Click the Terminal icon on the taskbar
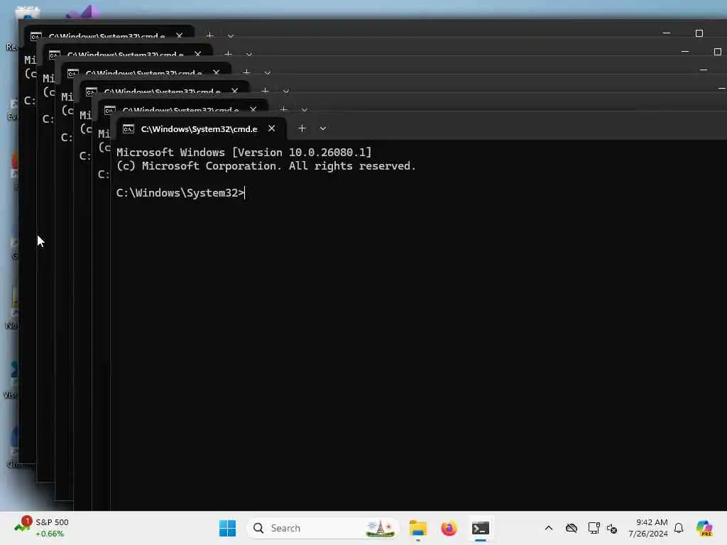727x545 pixels. [x=481, y=528]
